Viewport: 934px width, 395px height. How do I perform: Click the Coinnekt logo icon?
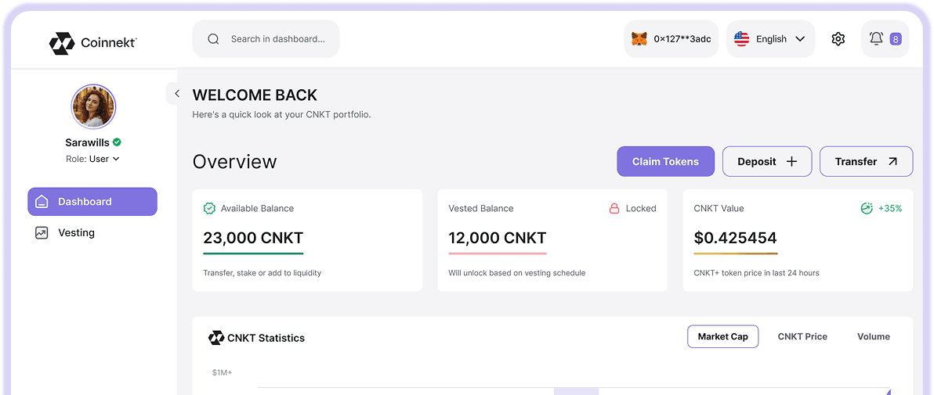(62, 43)
